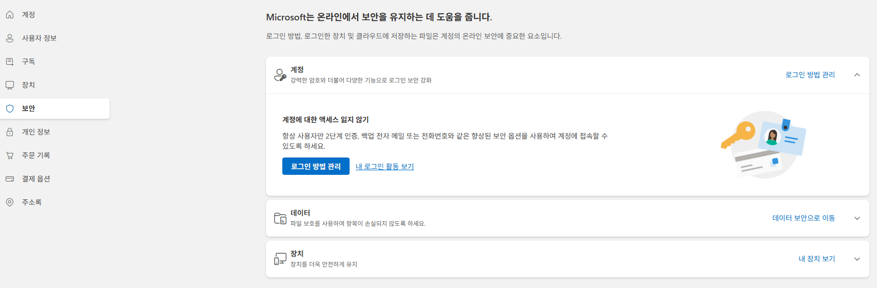This screenshot has height=288, width=877.
Task: Open the 내 로그인 활동 보기 link
Action: point(385,167)
